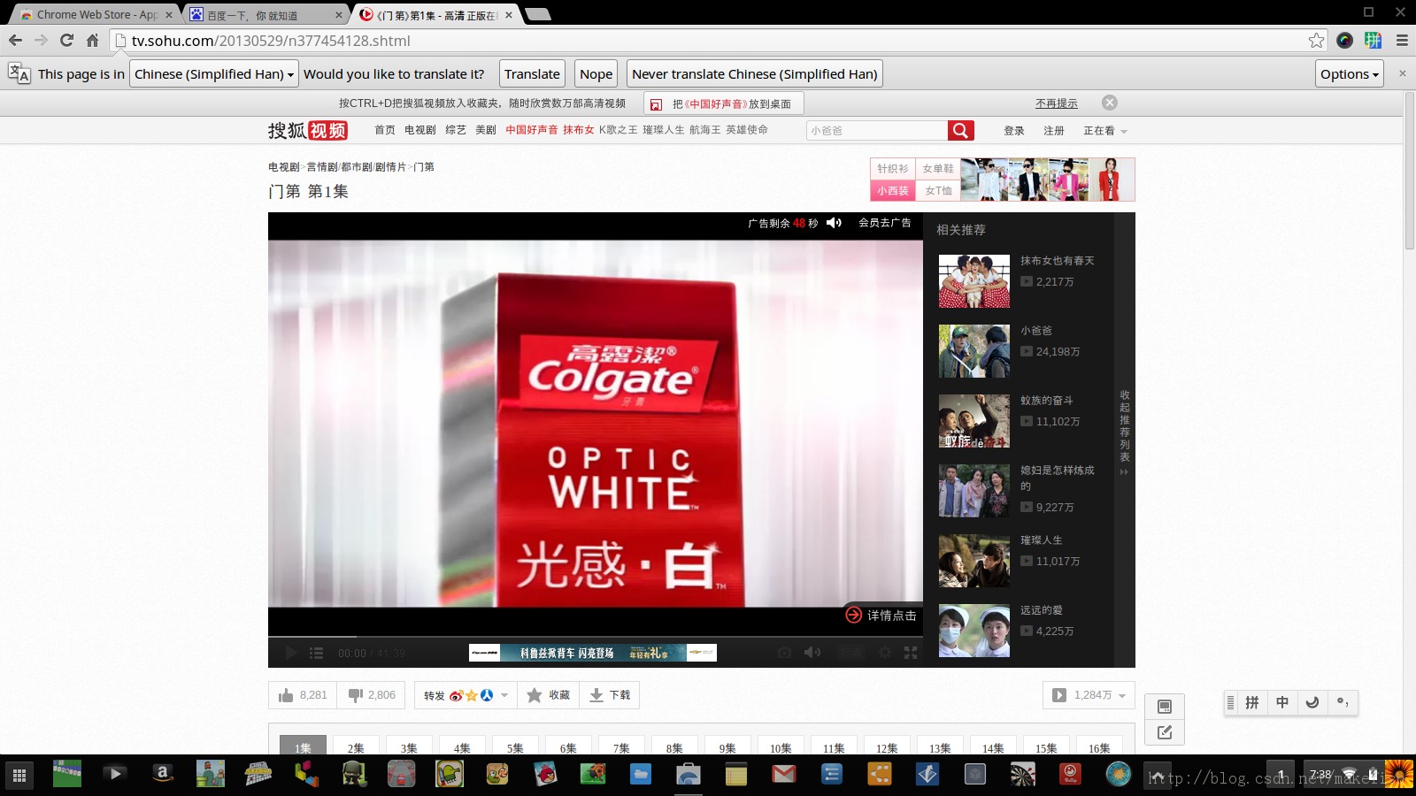Click the Nope button

596,74
